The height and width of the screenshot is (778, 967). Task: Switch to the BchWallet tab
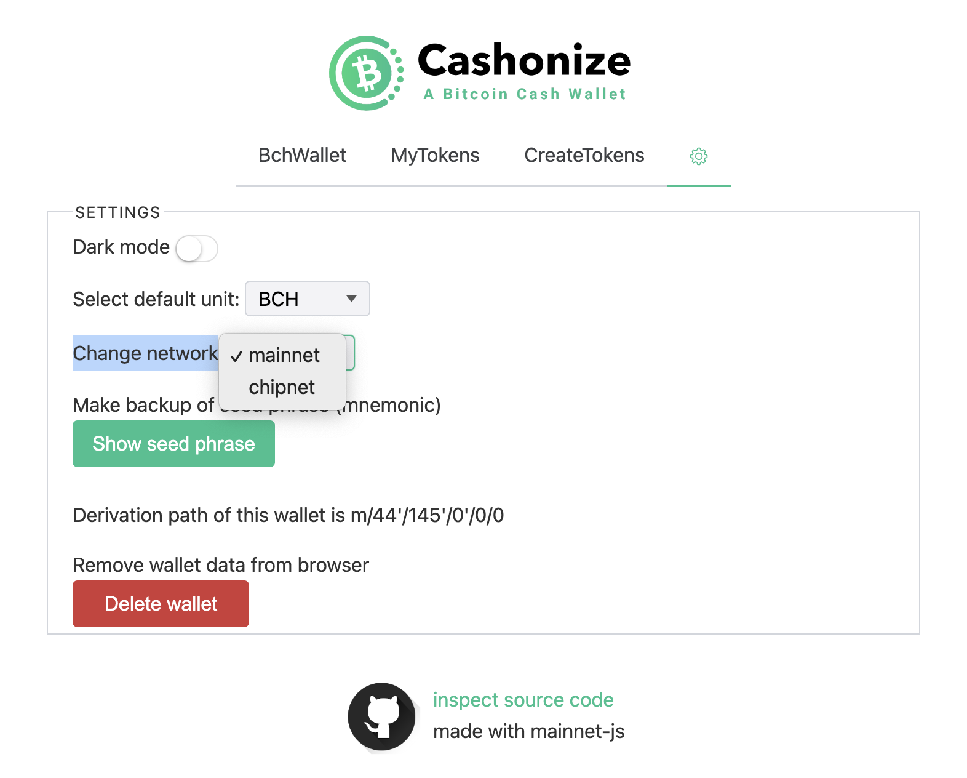click(302, 156)
